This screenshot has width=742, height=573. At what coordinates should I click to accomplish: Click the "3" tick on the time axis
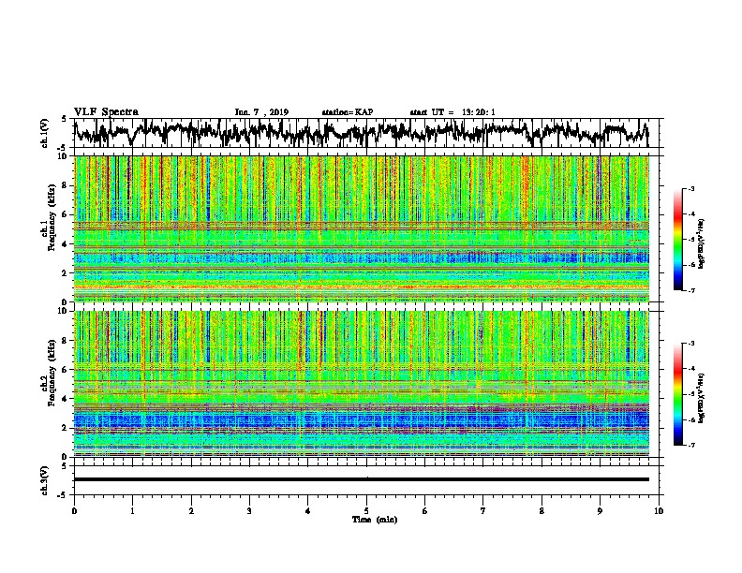(249, 511)
